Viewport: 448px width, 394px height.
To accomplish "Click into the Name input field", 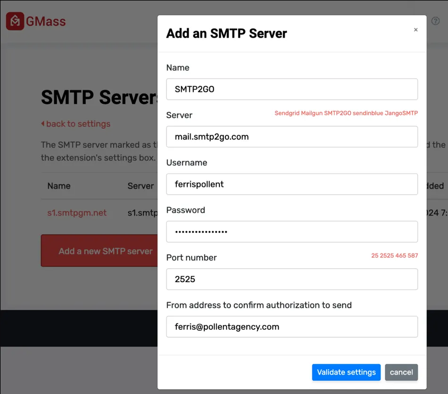I will [292, 89].
